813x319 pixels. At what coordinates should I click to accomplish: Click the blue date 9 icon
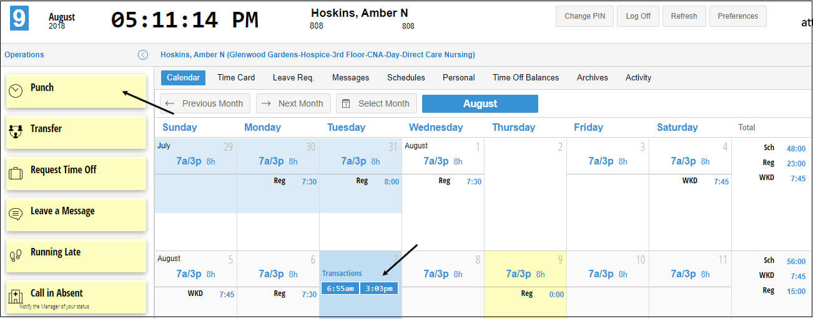(19, 18)
